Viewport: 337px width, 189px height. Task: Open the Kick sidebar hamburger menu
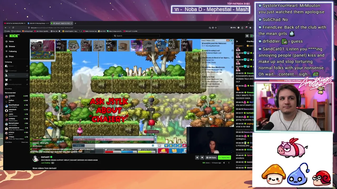[x=6, y=36]
